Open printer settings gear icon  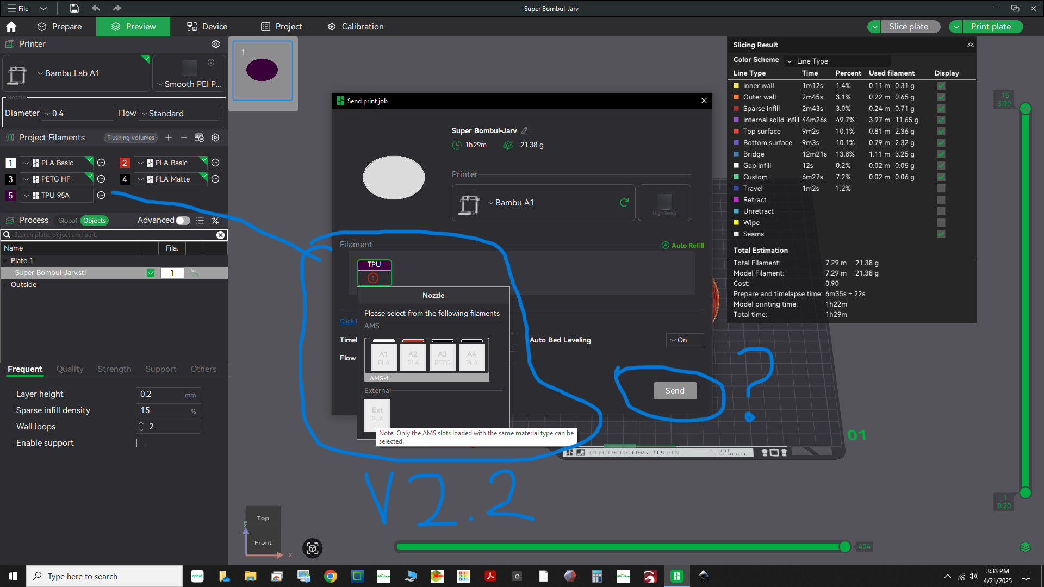click(216, 44)
